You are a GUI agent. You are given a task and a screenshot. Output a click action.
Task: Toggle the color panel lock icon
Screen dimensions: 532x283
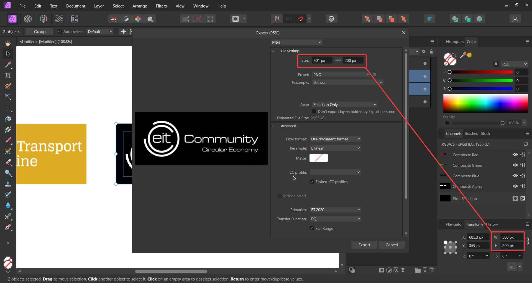point(496,64)
